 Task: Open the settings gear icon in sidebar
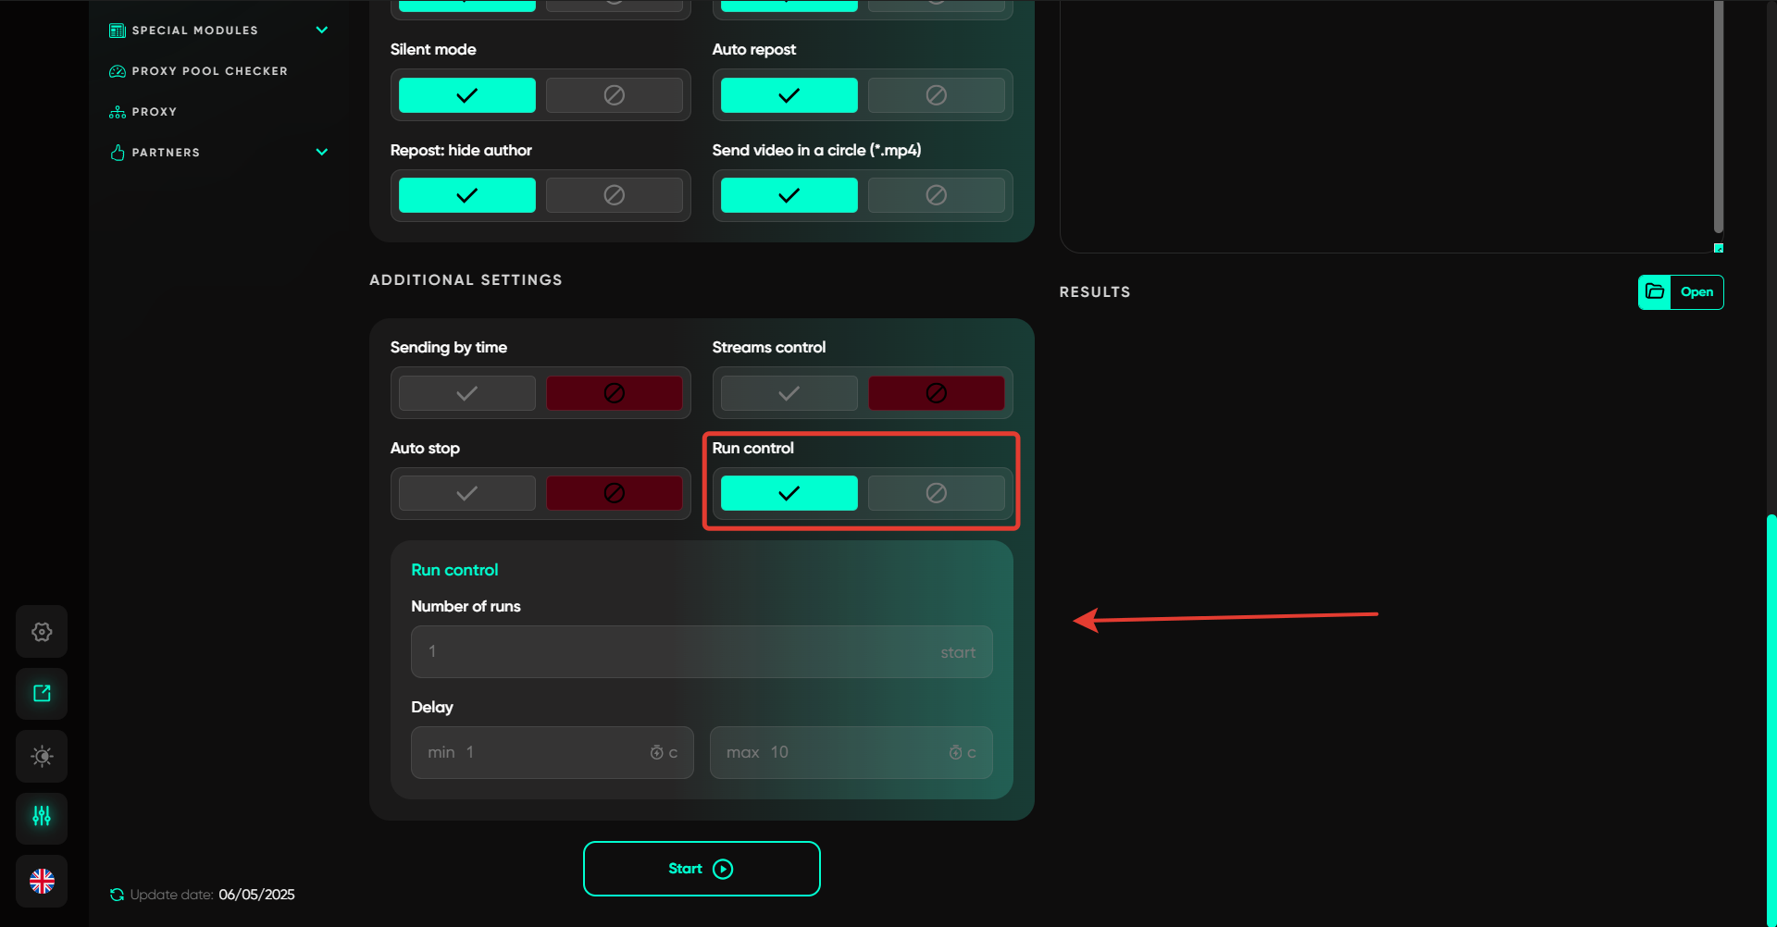[x=42, y=632]
